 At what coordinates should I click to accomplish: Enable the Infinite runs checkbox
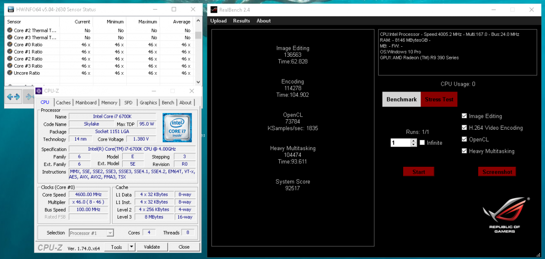(x=422, y=142)
